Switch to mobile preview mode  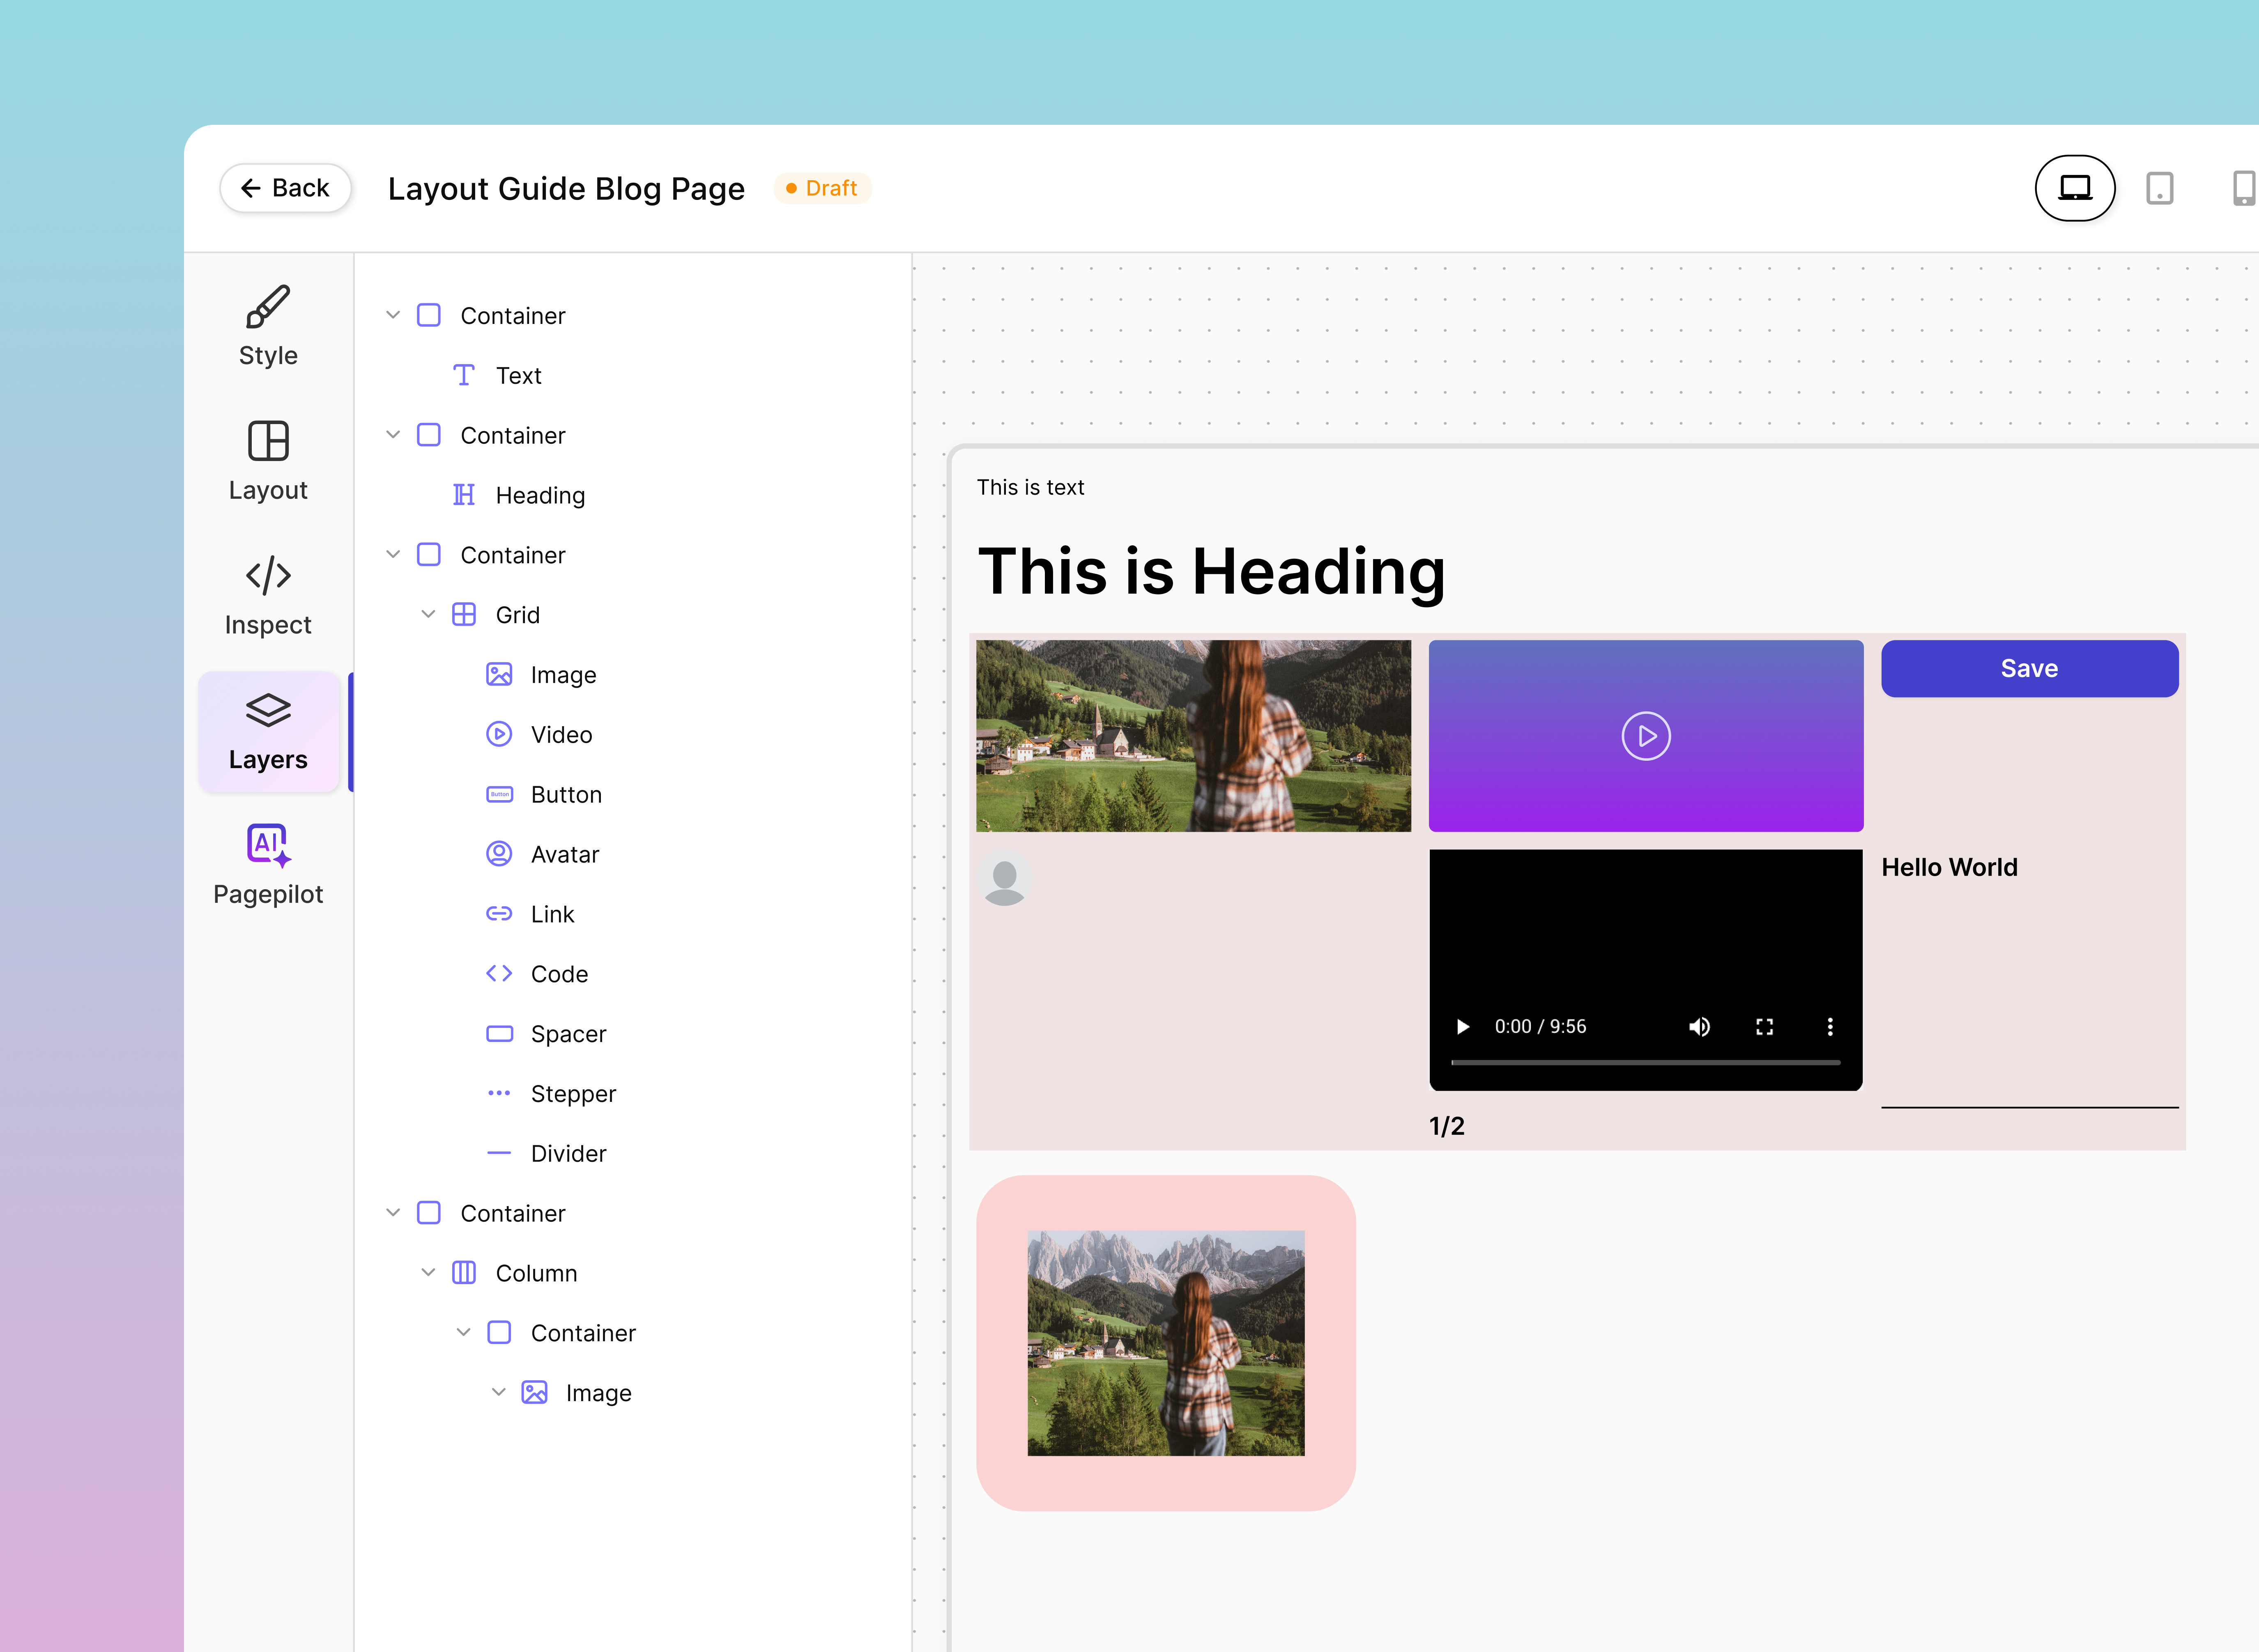click(2243, 188)
